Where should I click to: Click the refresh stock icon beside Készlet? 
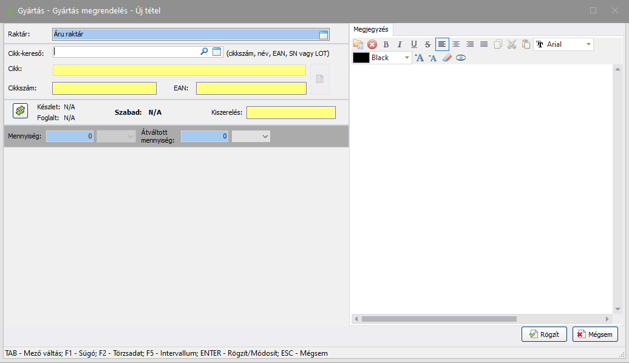coord(21,110)
